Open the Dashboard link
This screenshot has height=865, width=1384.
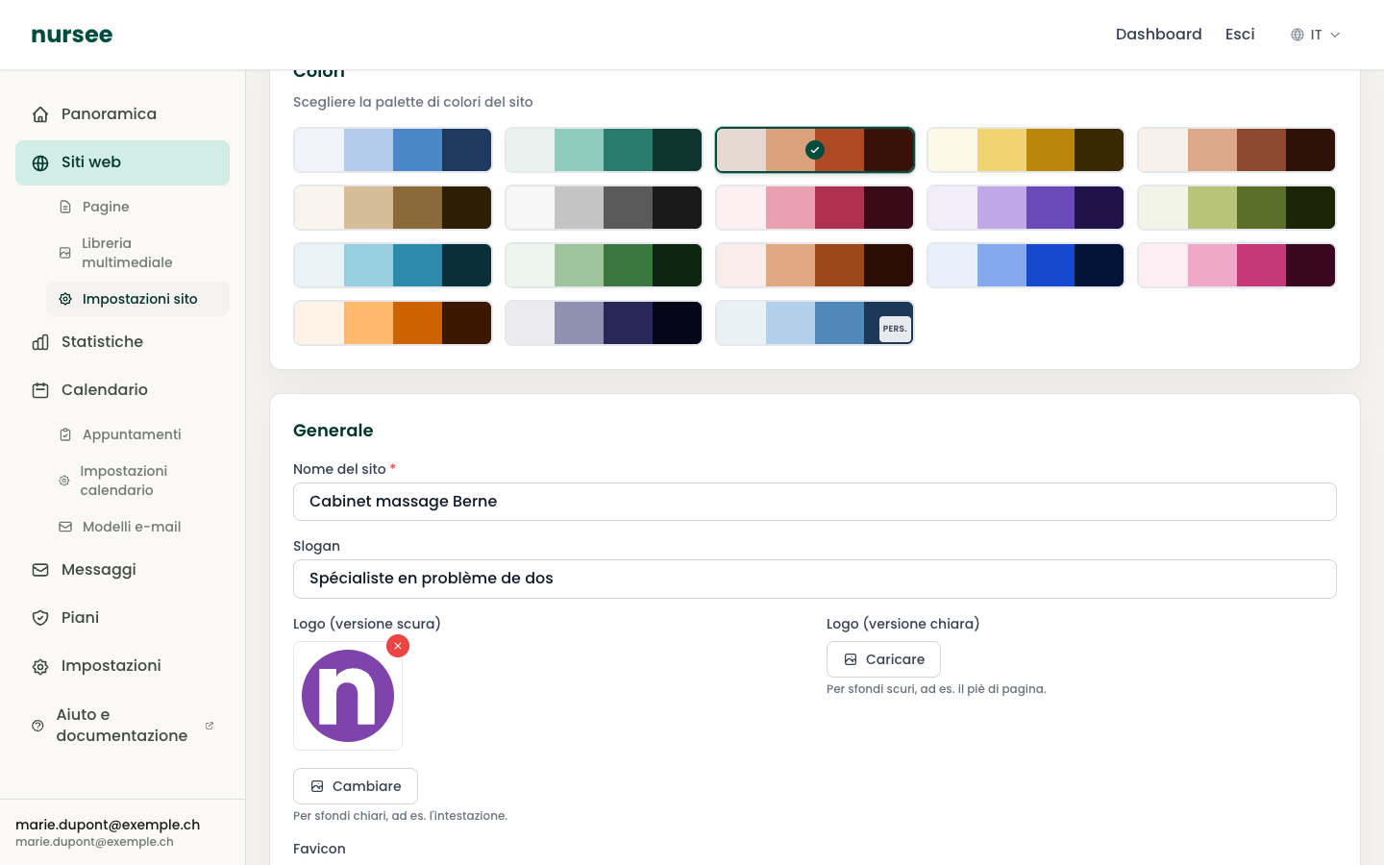1158,35
